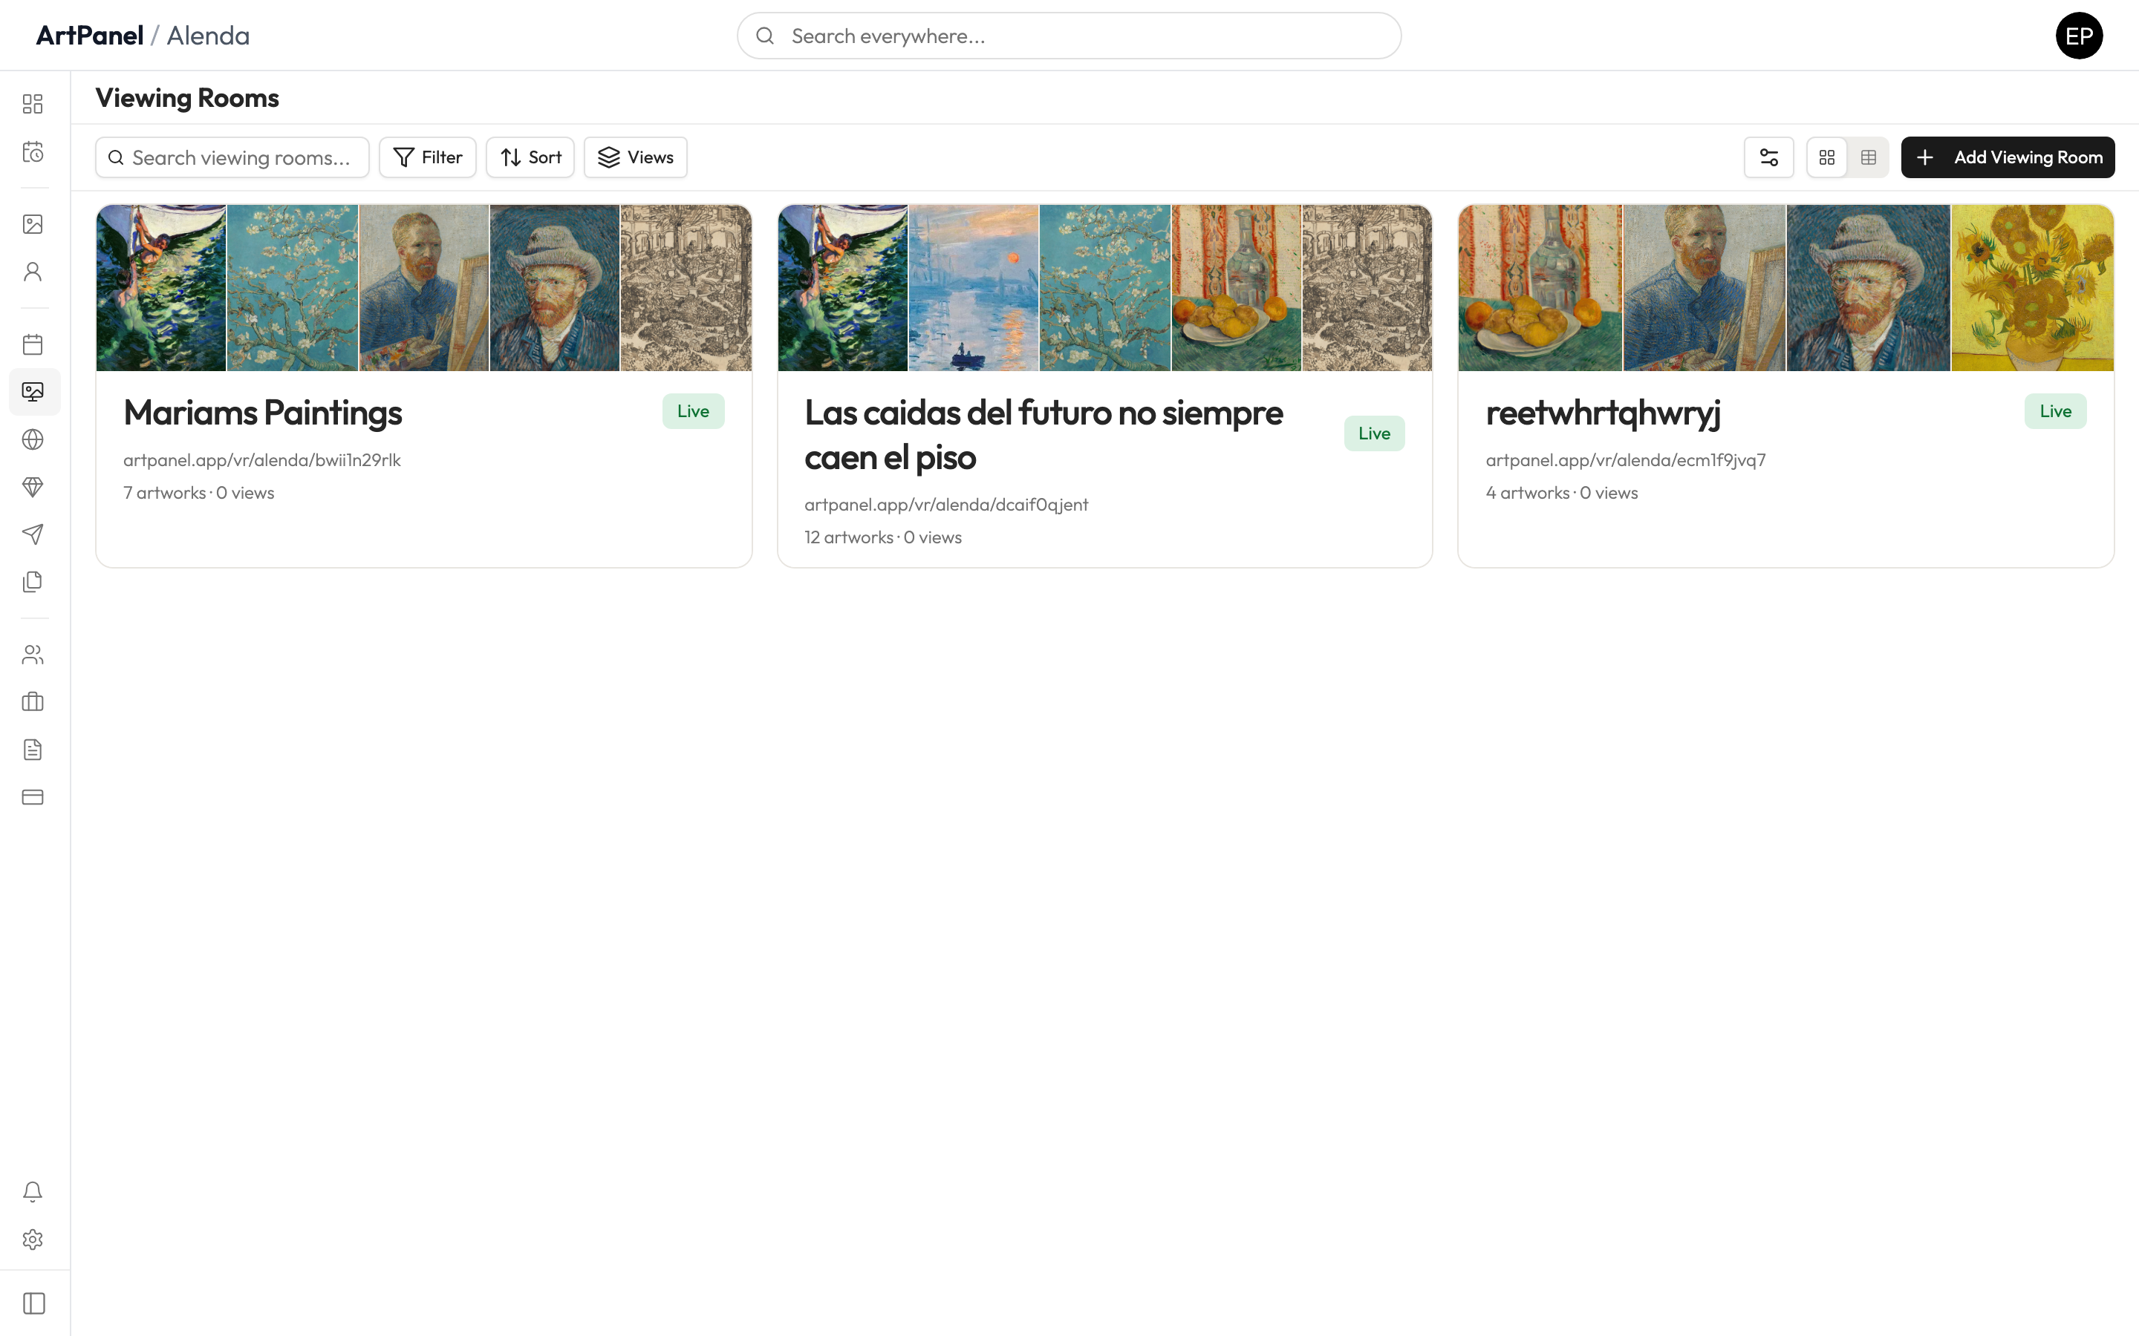Click the plain calendar icon in sidebar
2139x1336 pixels.
[33, 344]
